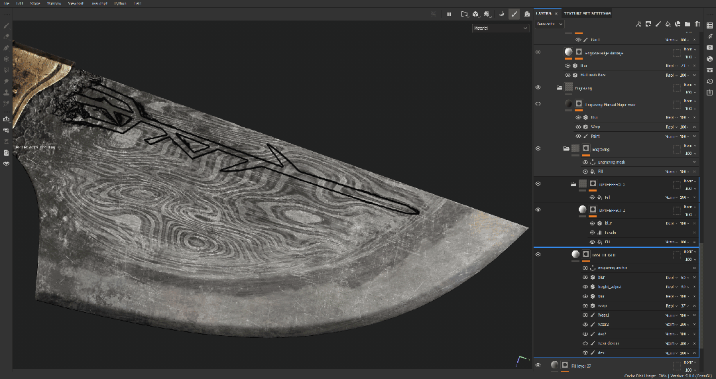Collapse the nested engraving subfolder icon
This screenshot has width=716, height=379.
(566, 149)
